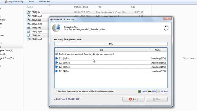Select 123 (4).flac file in Explorer
Image resolution: width=197 pixels, height=111 pixels.
coord(36,35)
